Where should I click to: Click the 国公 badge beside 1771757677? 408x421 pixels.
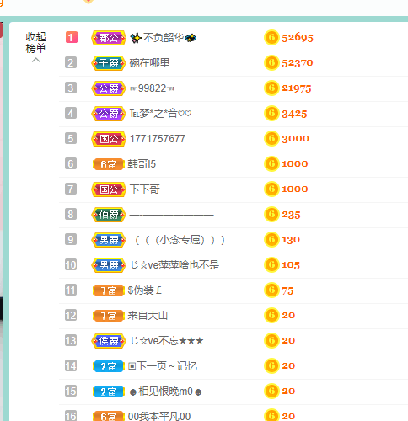pyautogui.click(x=109, y=139)
